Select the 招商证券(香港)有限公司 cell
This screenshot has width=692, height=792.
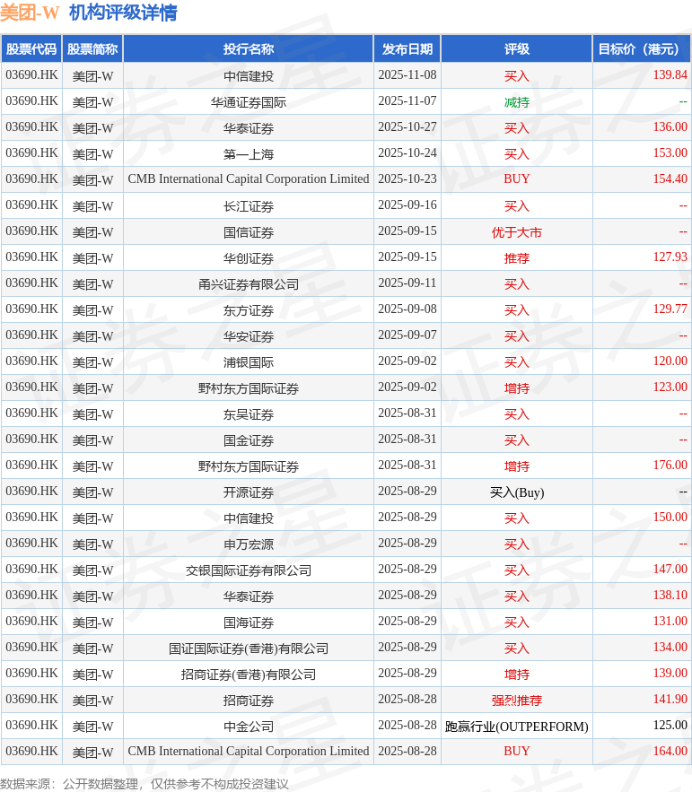(x=249, y=675)
